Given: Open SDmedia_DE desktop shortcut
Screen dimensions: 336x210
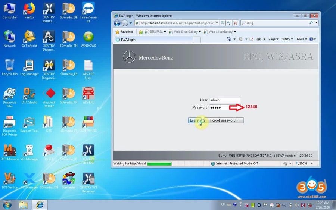Looking at the screenshot, I should pos(69,11).
